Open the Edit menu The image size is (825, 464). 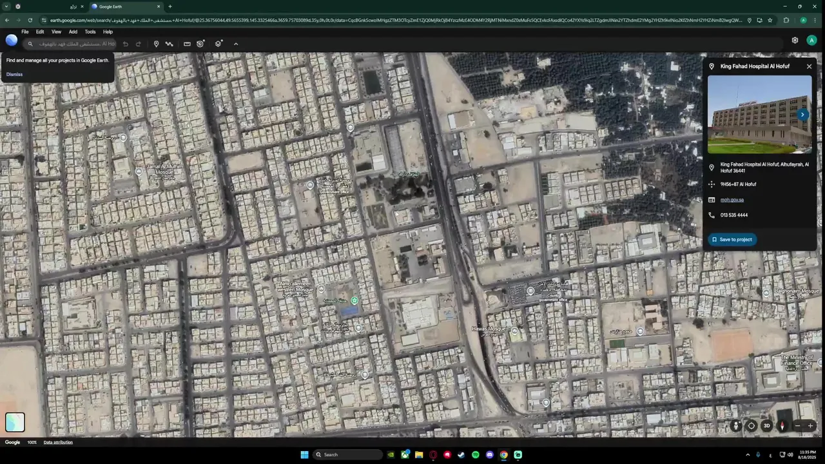[40, 32]
